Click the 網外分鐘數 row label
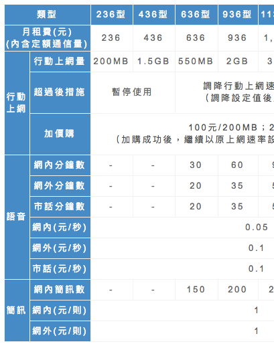Screen dimensions: 274x348 60,186
